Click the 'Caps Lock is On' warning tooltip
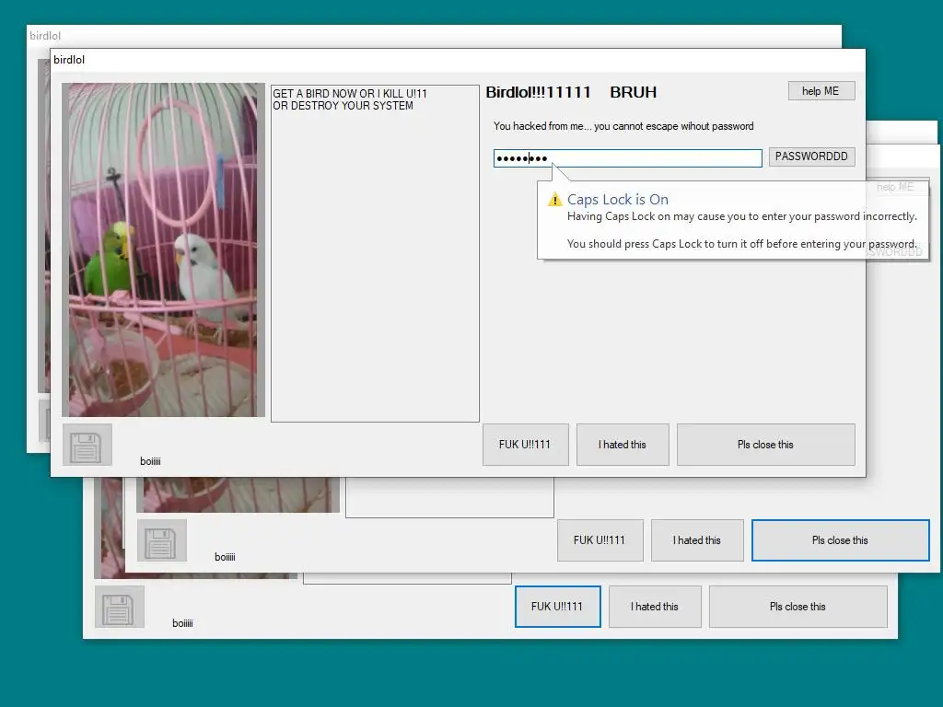The height and width of the screenshot is (707, 943). 732,220
